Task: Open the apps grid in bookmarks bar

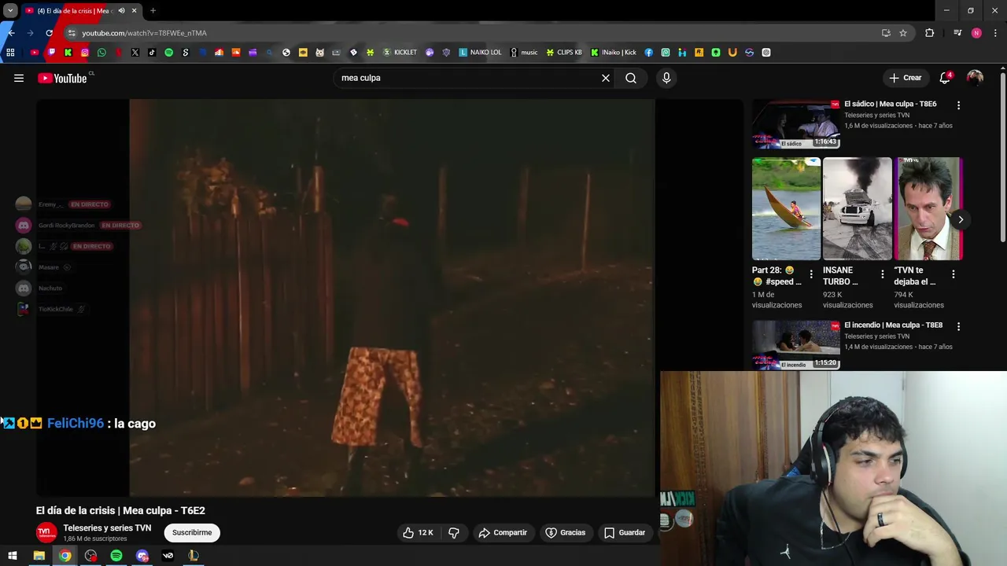Action: 10,53
